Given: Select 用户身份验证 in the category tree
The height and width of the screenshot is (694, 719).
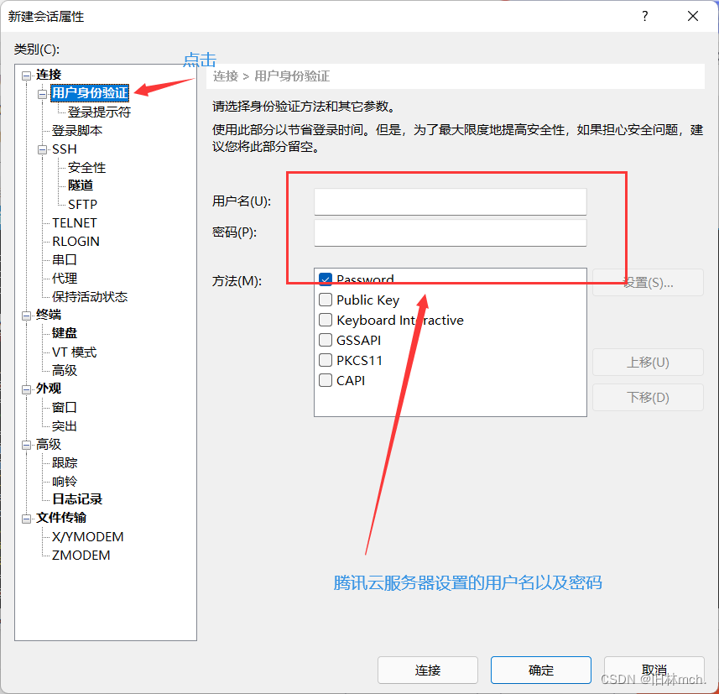Looking at the screenshot, I should point(90,93).
